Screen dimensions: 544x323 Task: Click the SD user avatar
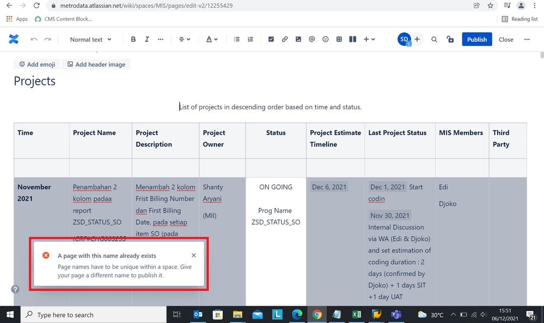pos(404,39)
